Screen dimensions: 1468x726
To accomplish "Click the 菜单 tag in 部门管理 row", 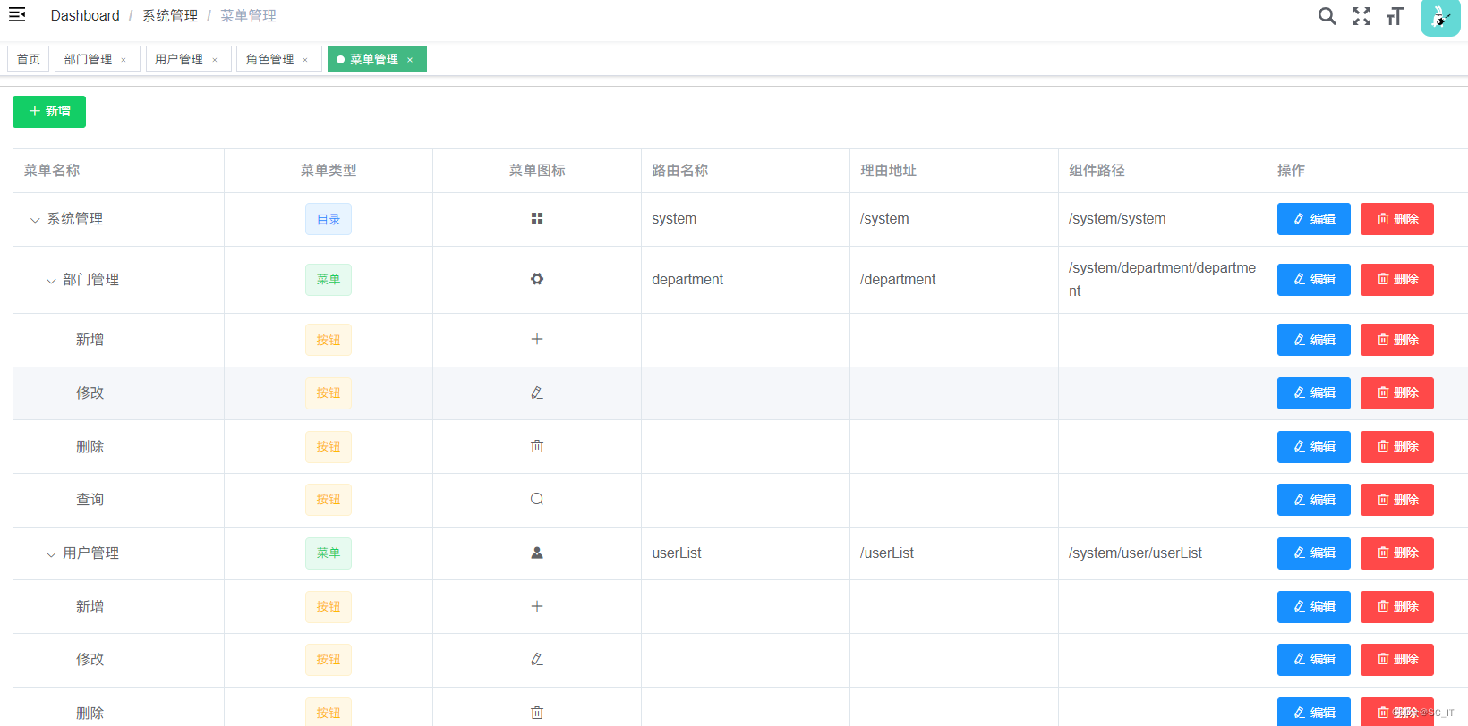I will (329, 280).
